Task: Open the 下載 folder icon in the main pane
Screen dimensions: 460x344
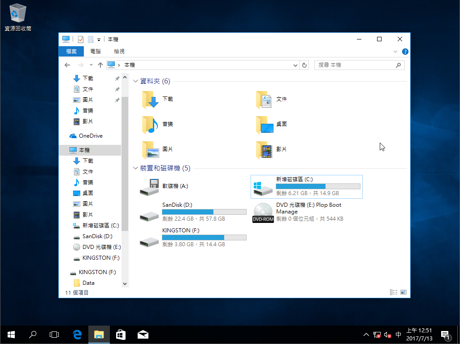Action: pyautogui.click(x=150, y=100)
